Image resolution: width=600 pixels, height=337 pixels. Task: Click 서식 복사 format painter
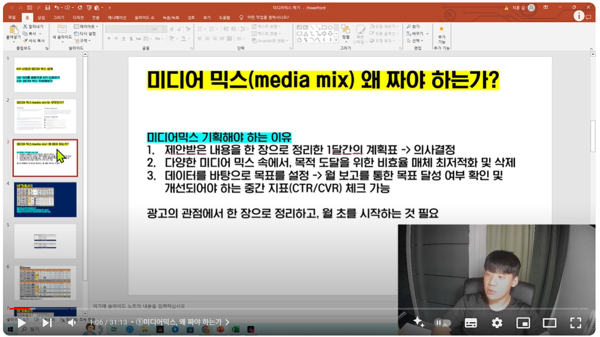click(34, 41)
